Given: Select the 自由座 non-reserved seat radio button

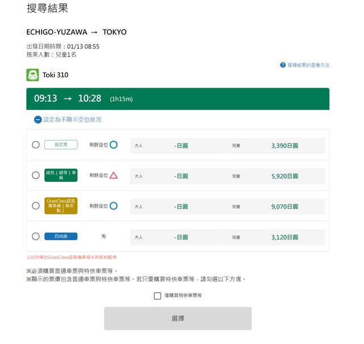Looking at the screenshot, I should point(36,237).
